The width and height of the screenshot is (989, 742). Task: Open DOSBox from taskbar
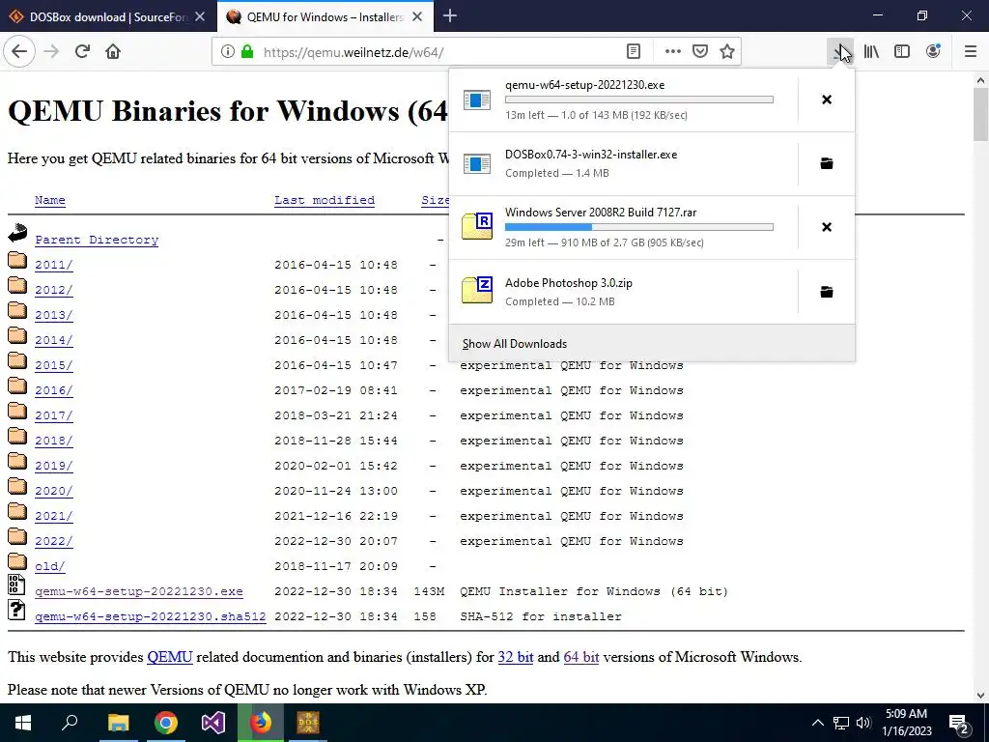[308, 723]
